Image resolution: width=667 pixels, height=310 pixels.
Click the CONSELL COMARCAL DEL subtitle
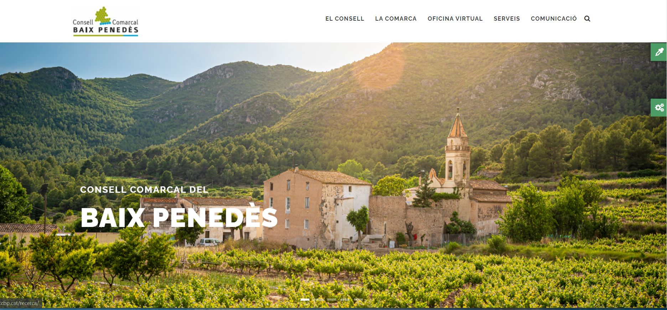[144, 190]
